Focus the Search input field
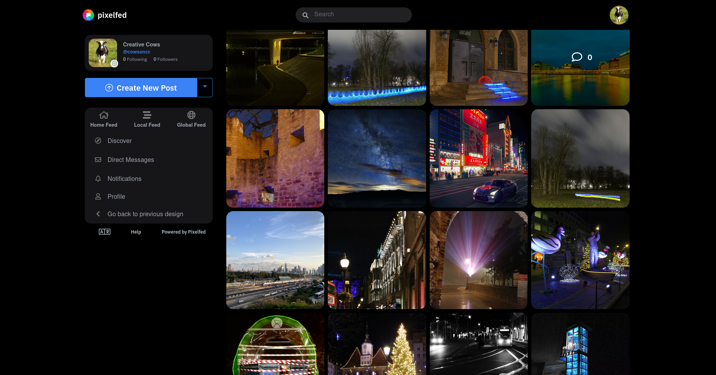 pyautogui.click(x=358, y=14)
